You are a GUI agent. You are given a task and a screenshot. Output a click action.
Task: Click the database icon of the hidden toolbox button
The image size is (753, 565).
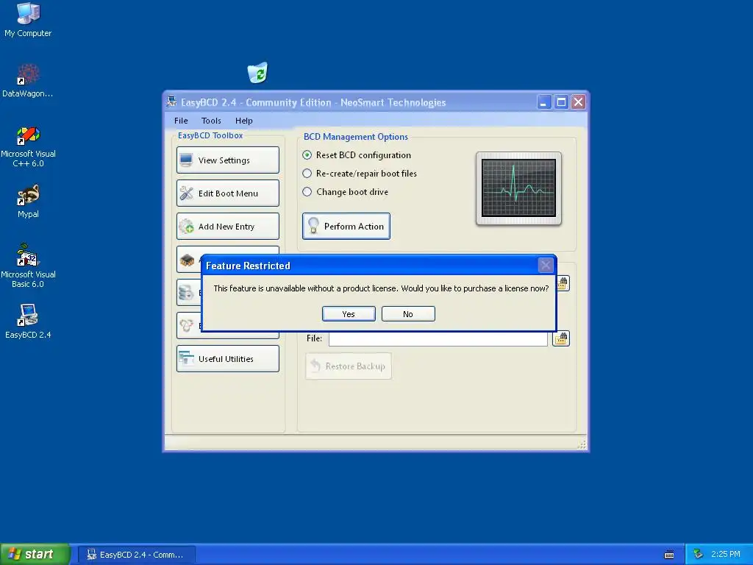(x=186, y=292)
